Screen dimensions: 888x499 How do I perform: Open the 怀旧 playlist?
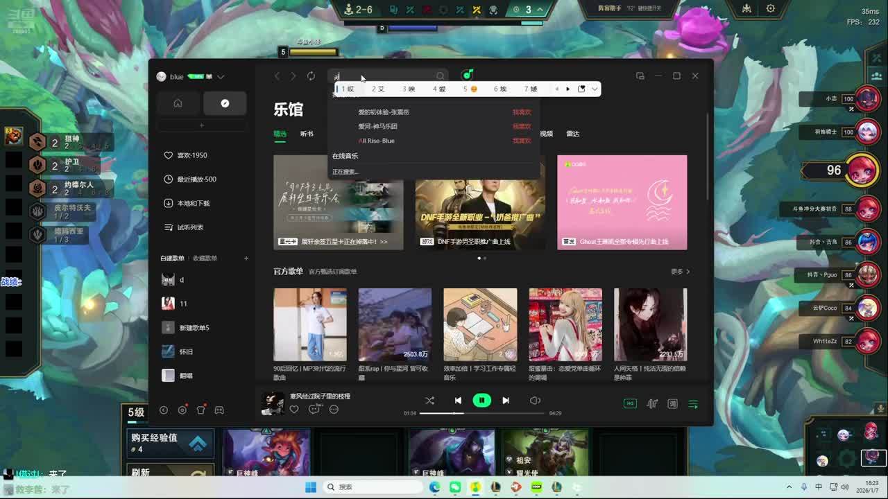tap(186, 351)
